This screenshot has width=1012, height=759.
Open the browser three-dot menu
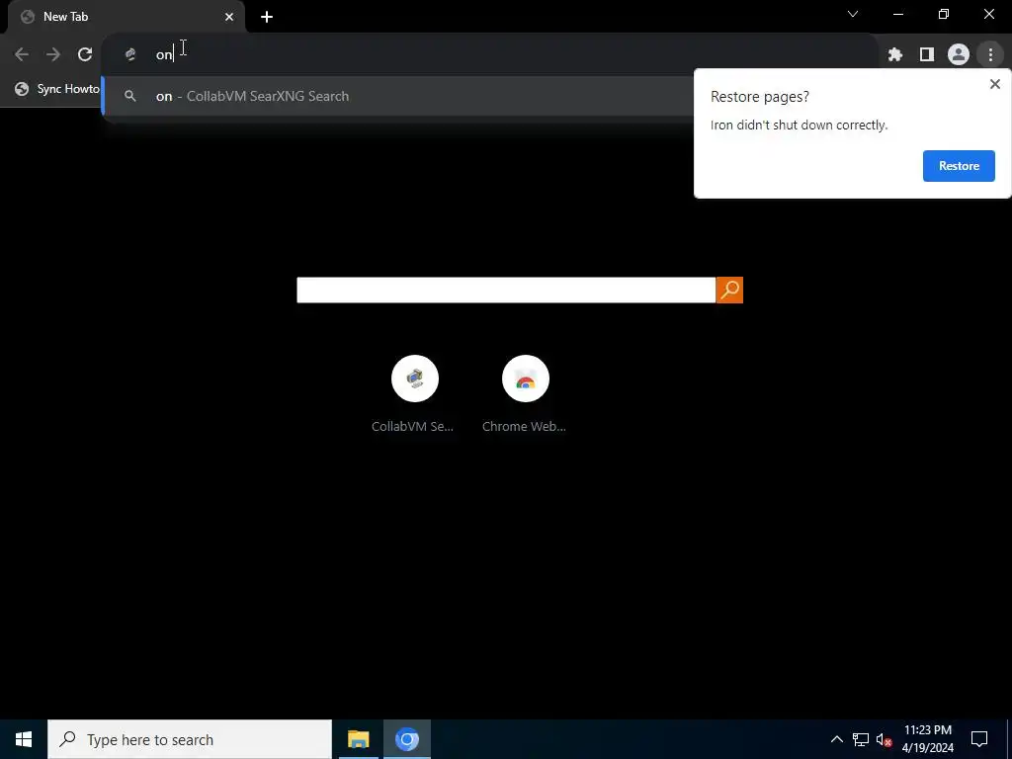point(990,55)
